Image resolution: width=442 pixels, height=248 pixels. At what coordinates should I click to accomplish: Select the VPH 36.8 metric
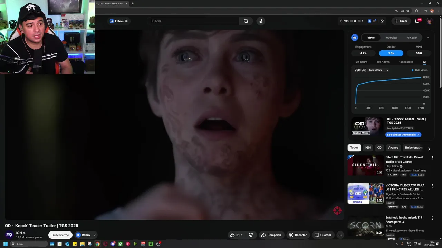[419, 53]
